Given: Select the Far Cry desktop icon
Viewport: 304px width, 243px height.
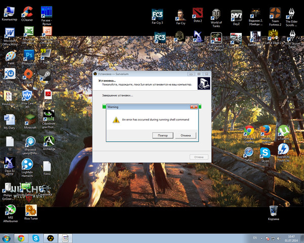Looking at the screenshot, I should click(x=181, y=17).
